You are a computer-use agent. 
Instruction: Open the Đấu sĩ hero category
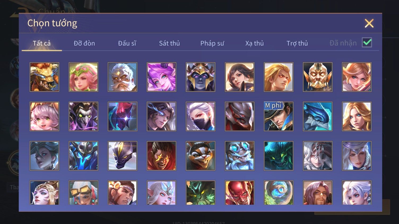[127, 43]
